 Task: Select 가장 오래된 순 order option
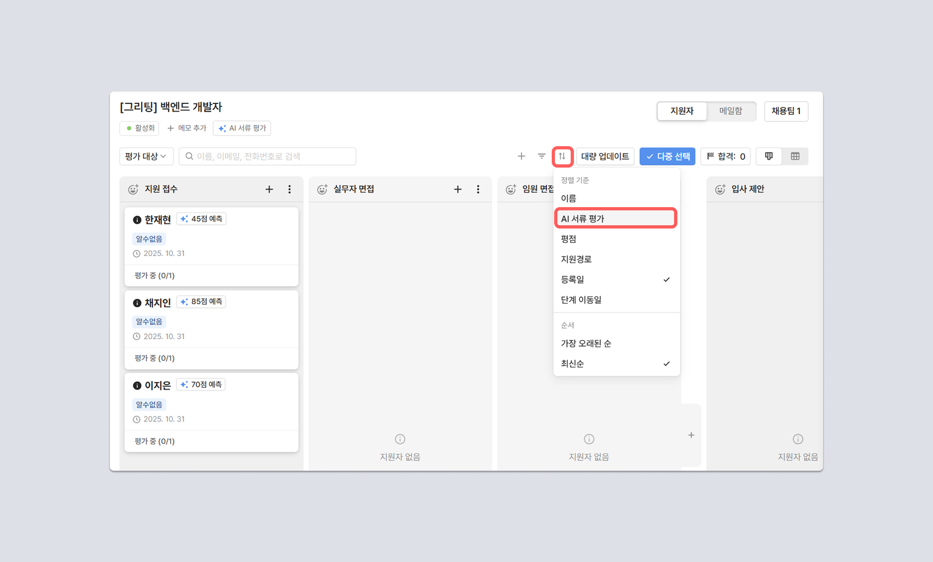click(586, 344)
